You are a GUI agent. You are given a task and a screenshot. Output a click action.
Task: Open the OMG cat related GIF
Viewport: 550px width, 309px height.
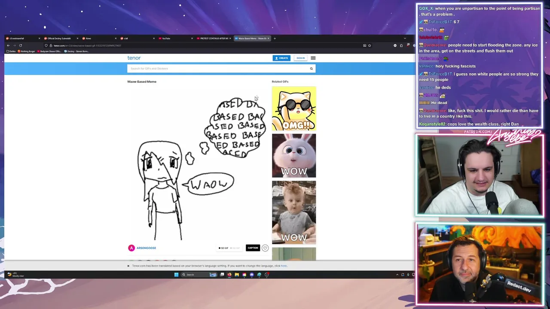[293, 109]
